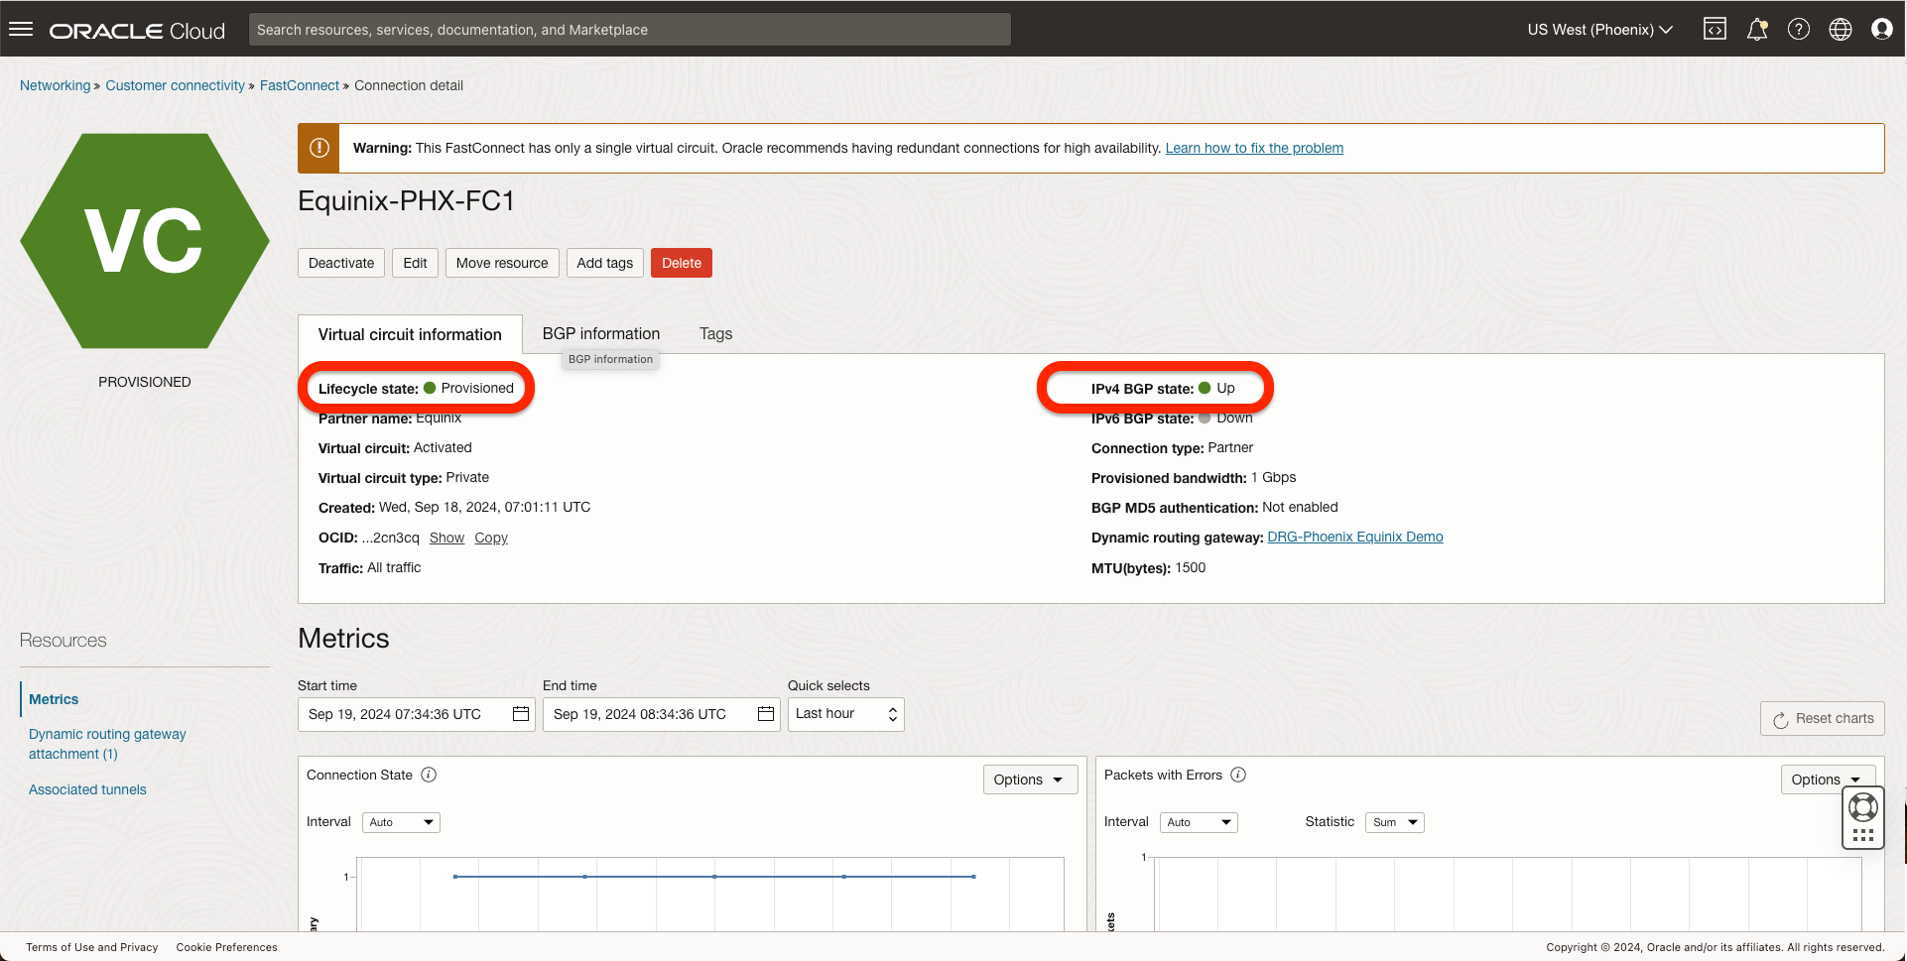Click the help question mark icon
The width and height of the screenshot is (1907, 961).
[1798, 29]
